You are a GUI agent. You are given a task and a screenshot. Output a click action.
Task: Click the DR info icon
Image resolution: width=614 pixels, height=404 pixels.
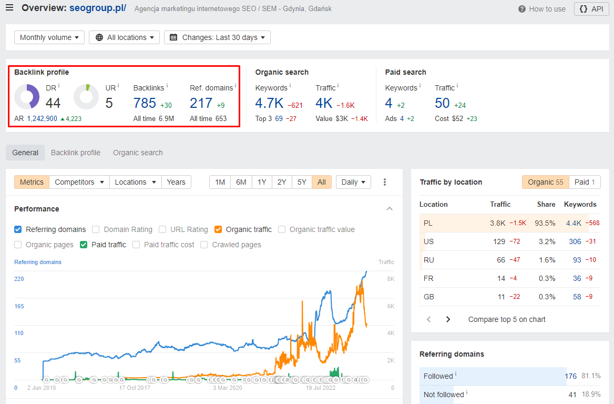pyautogui.click(x=59, y=85)
